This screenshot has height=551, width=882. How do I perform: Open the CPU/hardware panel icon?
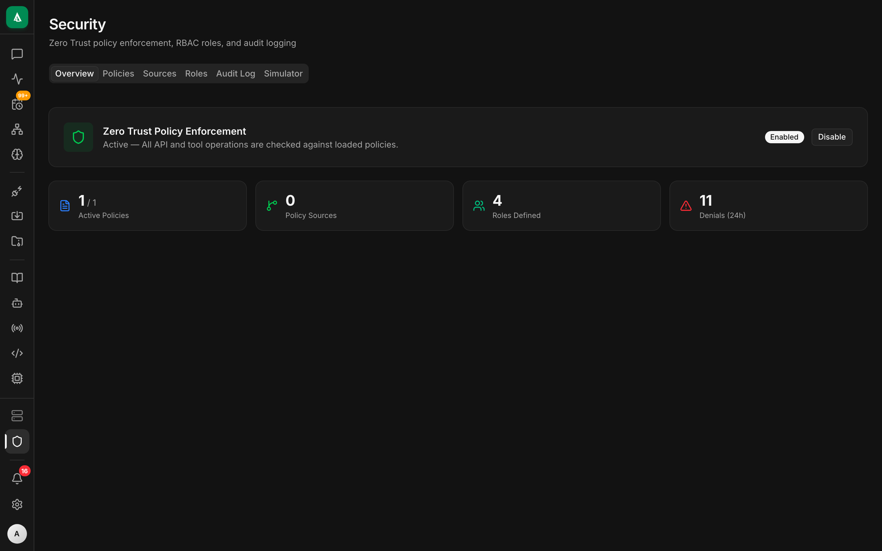tap(17, 378)
